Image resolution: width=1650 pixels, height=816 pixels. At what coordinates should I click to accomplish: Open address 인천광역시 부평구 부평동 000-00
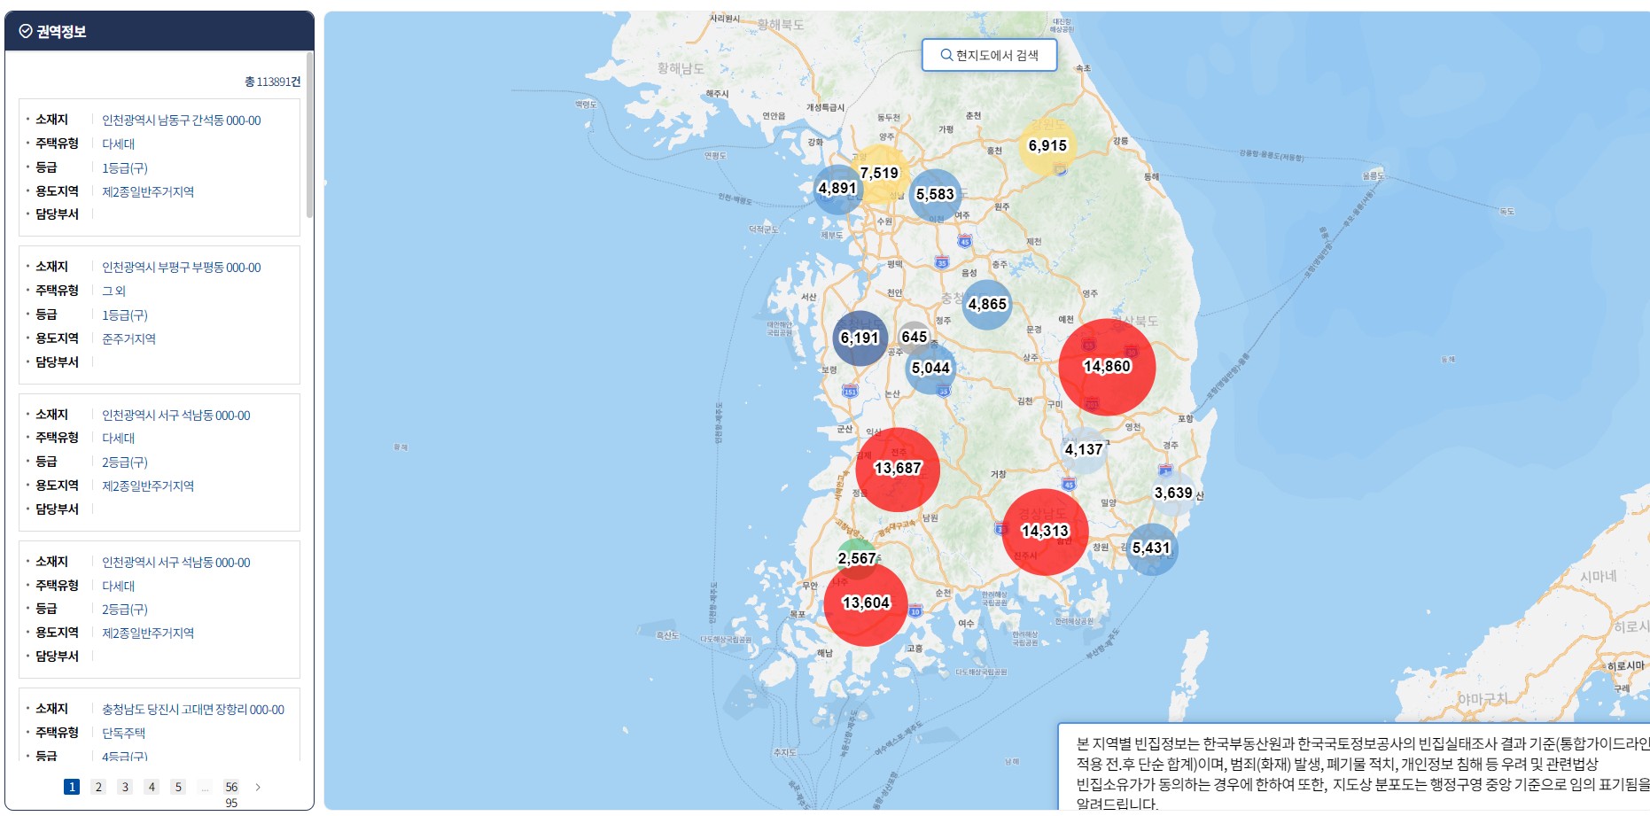click(182, 268)
